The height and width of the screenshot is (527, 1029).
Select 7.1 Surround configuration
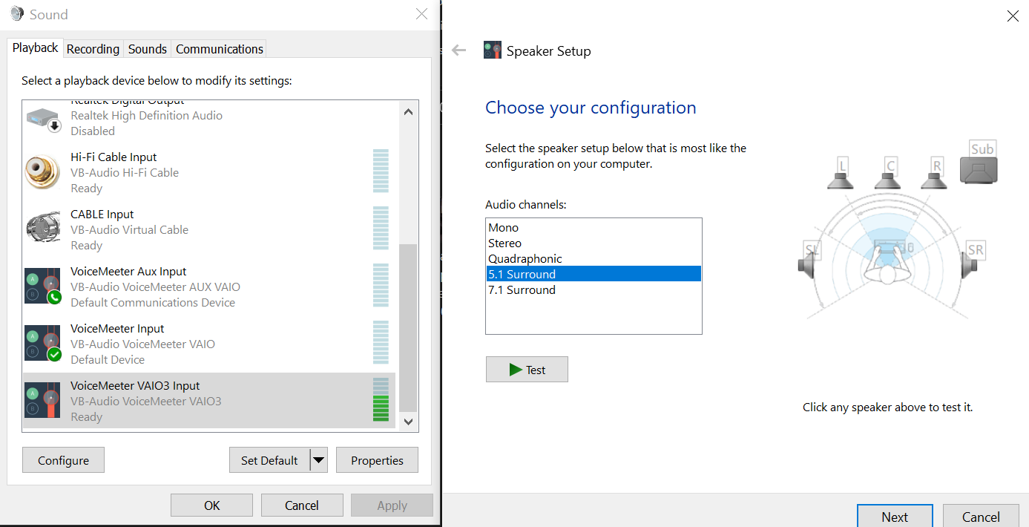pyautogui.click(x=522, y=290)
